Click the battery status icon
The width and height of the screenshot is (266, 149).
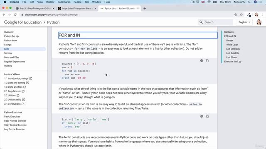click(215, 2)
